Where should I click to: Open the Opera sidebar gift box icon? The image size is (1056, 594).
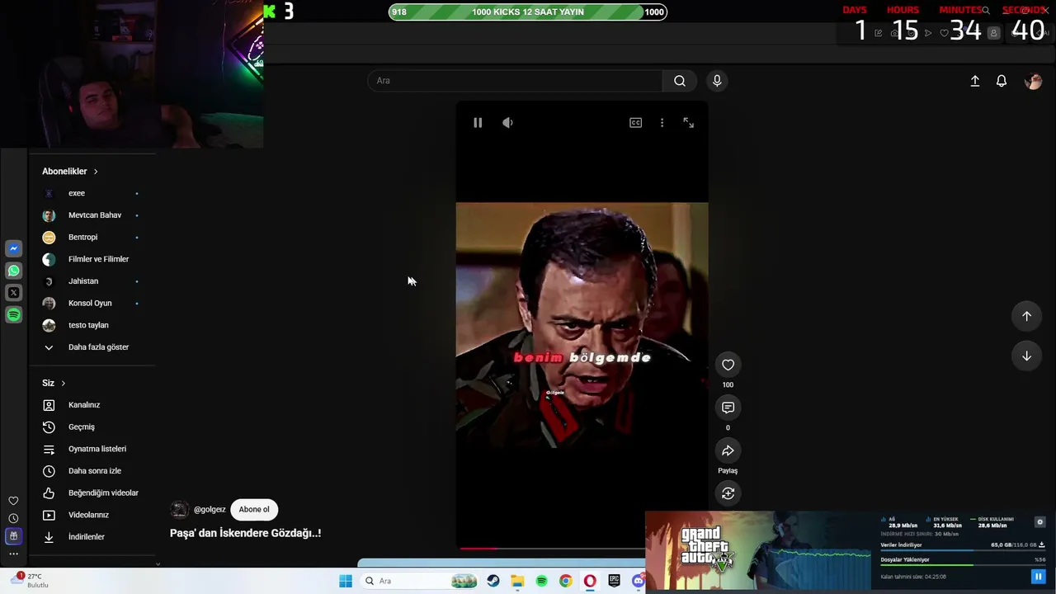tap(13, 536)
